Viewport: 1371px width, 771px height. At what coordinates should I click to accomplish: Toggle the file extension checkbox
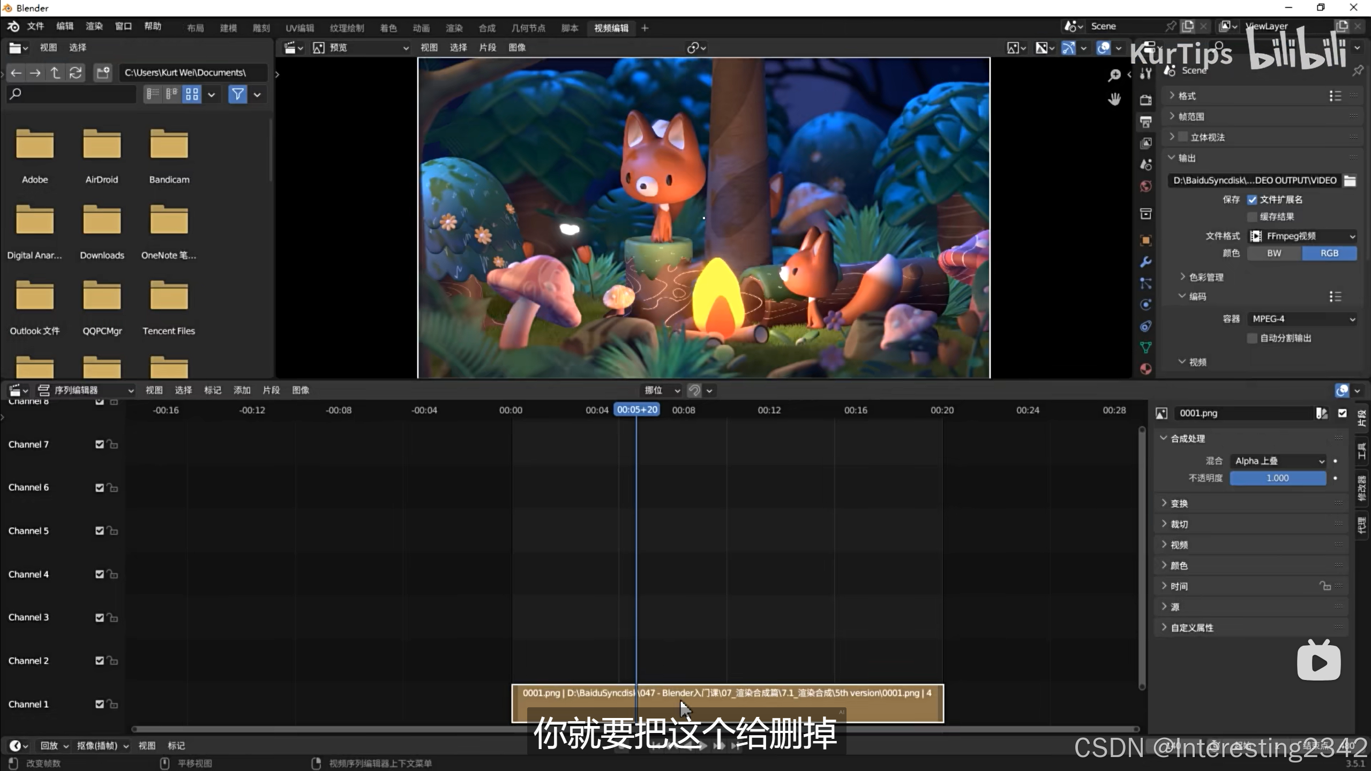click(x=1252, y=200)
